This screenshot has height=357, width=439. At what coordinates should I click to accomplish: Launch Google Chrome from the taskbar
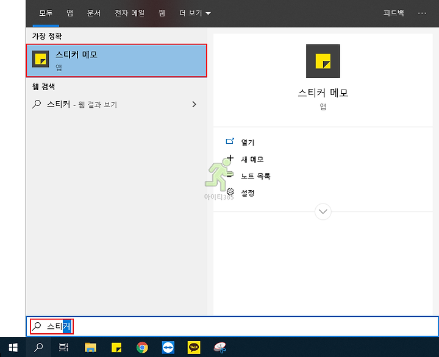click(142, 347)
